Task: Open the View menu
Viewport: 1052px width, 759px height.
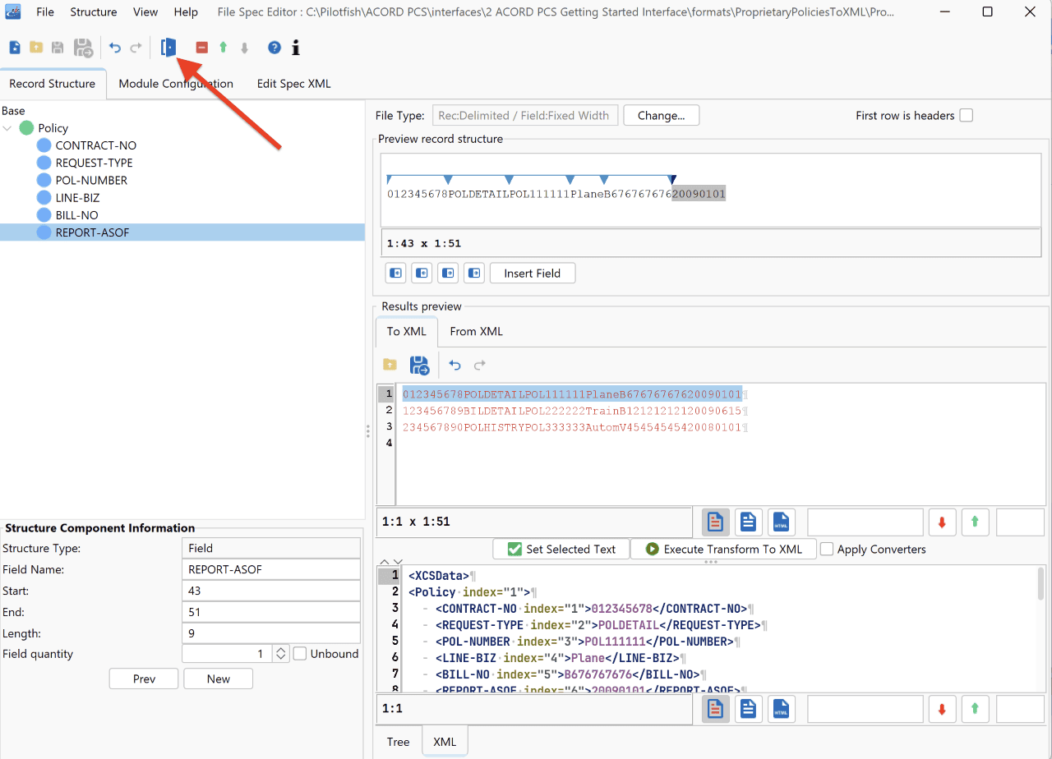Action: click(x=145, y=12)
